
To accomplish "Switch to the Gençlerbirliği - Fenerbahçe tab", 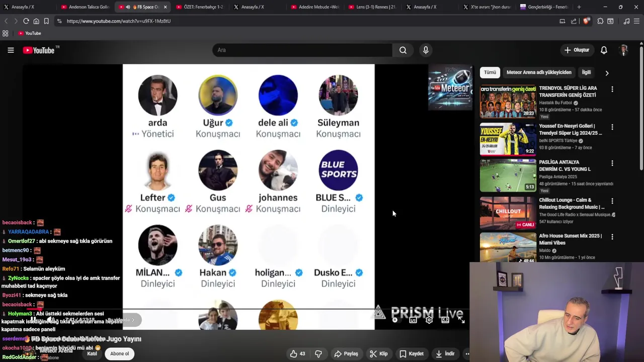I will pos(545,7).
